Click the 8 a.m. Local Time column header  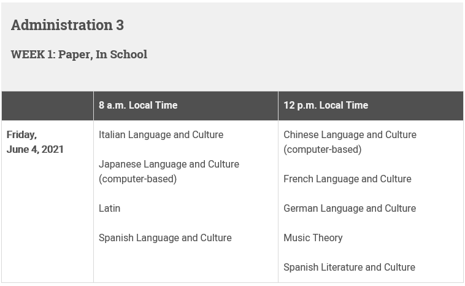pyautogui.click(x=138, y=106)
